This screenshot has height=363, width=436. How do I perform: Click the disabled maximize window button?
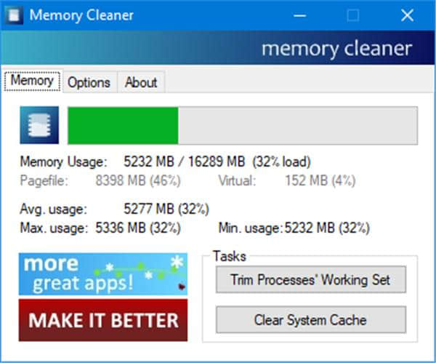[x=353, y=15]
